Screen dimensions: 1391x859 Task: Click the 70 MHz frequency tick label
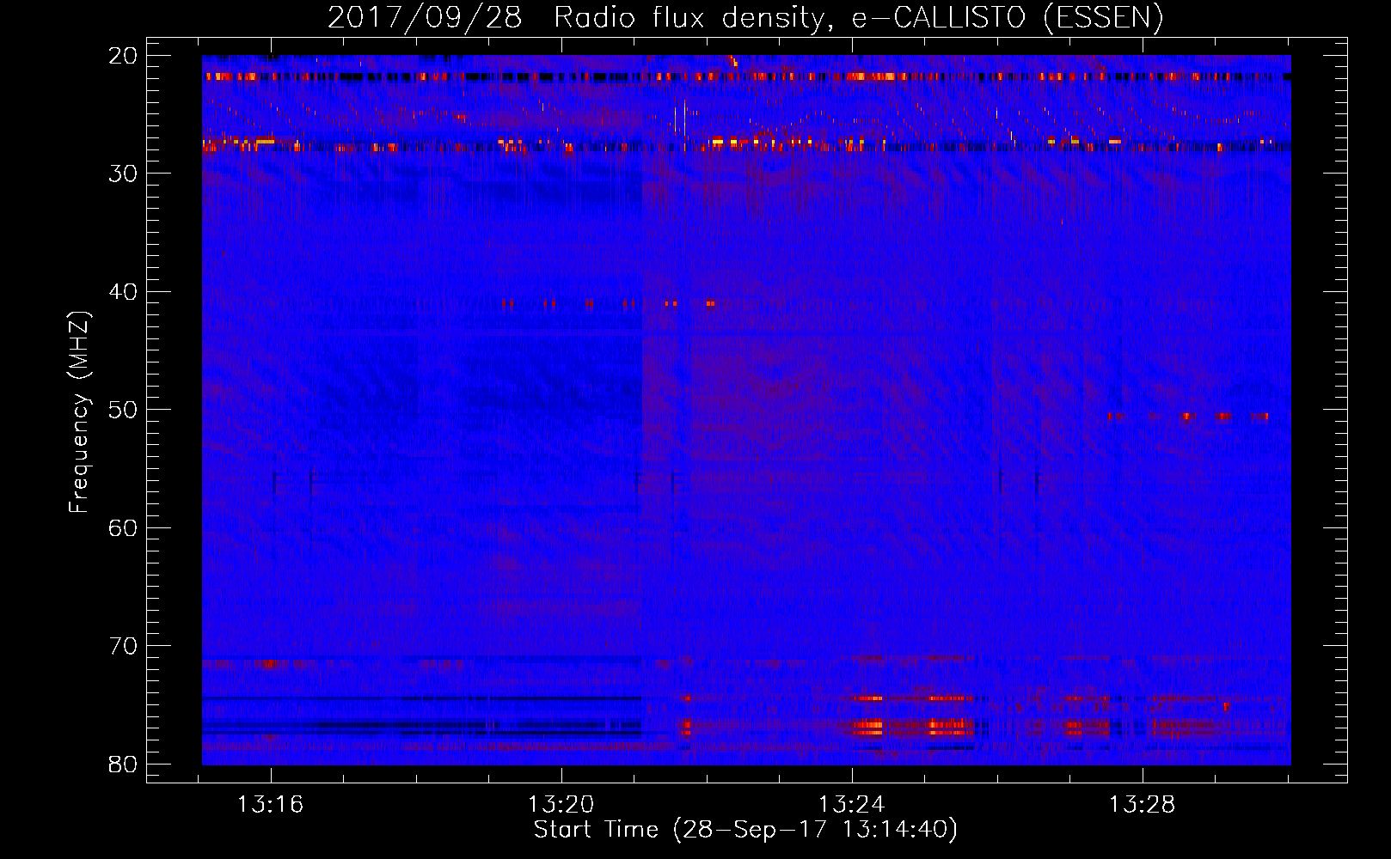[x=124, y=646]
